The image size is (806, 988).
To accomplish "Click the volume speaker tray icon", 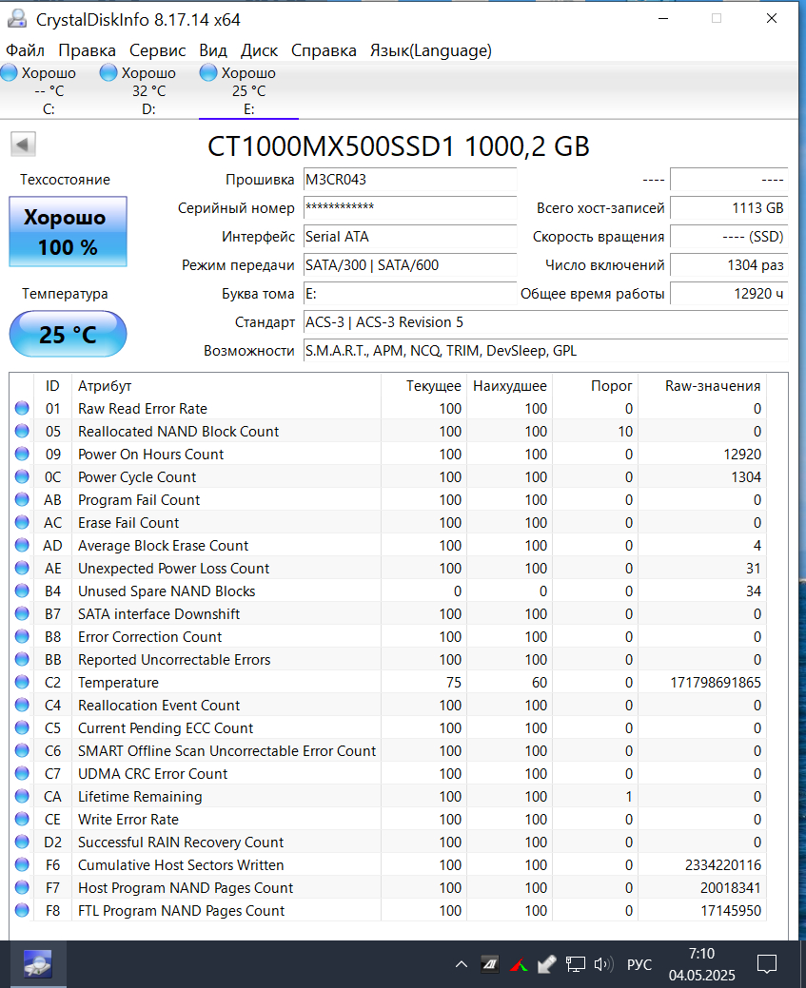I will 603,964.
